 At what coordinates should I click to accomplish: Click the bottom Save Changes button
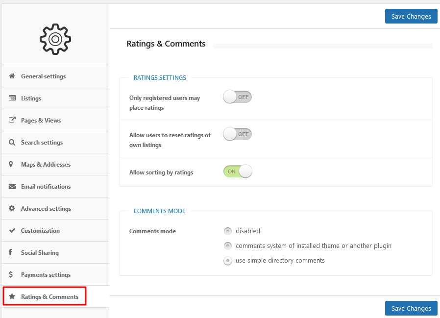click(x=411, y=308)
